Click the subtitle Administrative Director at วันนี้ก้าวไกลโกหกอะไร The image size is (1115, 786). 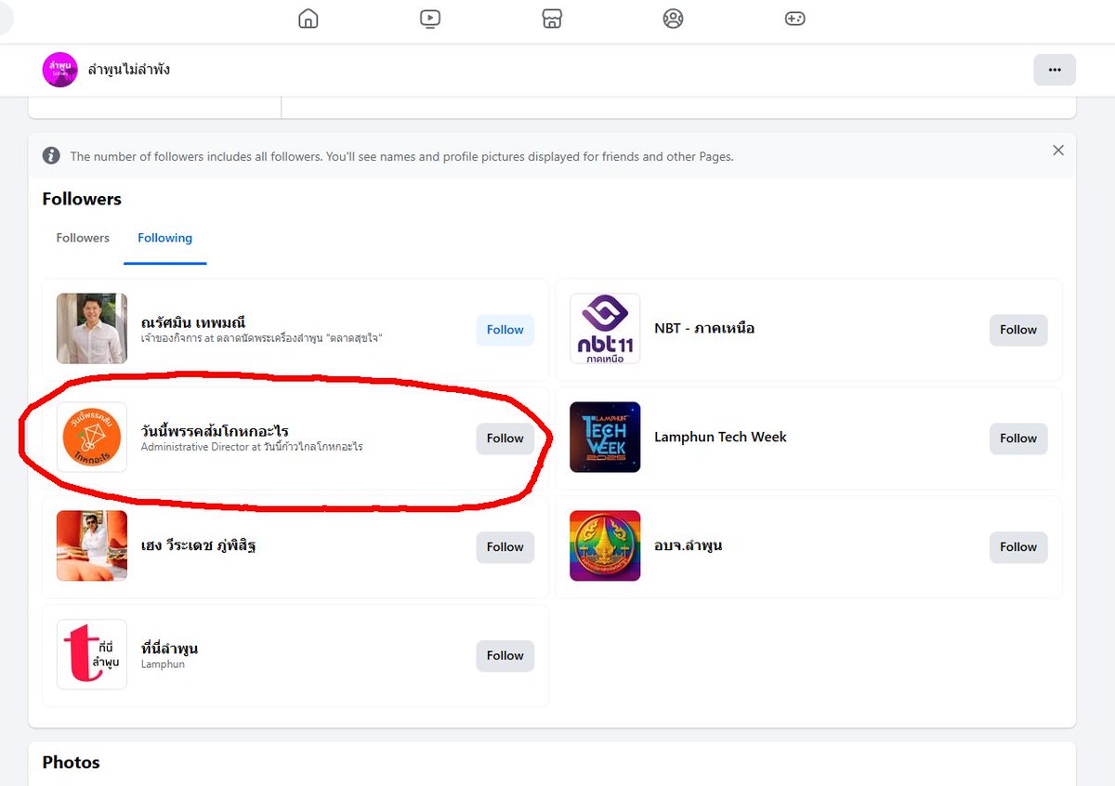[252, 447]
